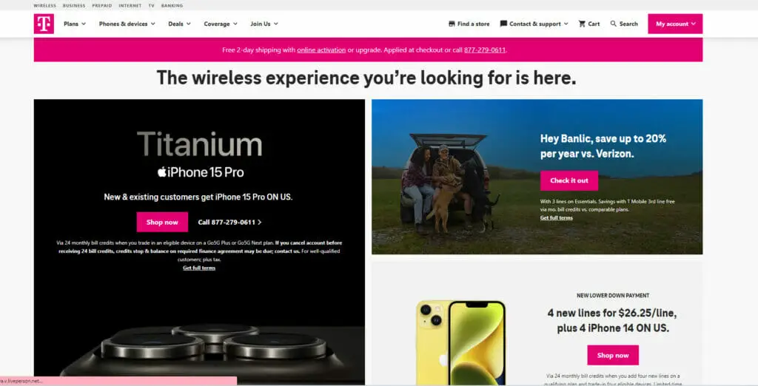Click the Search magnifier icon
The width and height of the screenshot is (758, 386).
pyautogui.click(x=614, y=24)
